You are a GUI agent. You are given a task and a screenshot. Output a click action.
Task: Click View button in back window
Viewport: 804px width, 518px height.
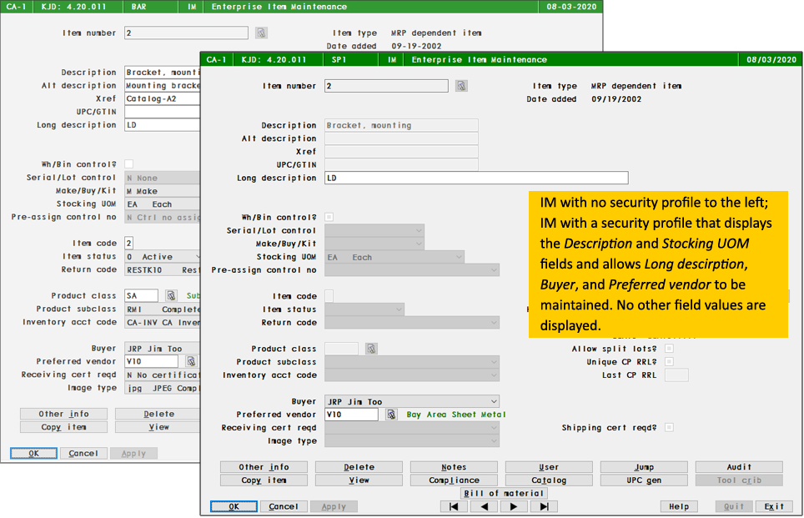point(158,427)
